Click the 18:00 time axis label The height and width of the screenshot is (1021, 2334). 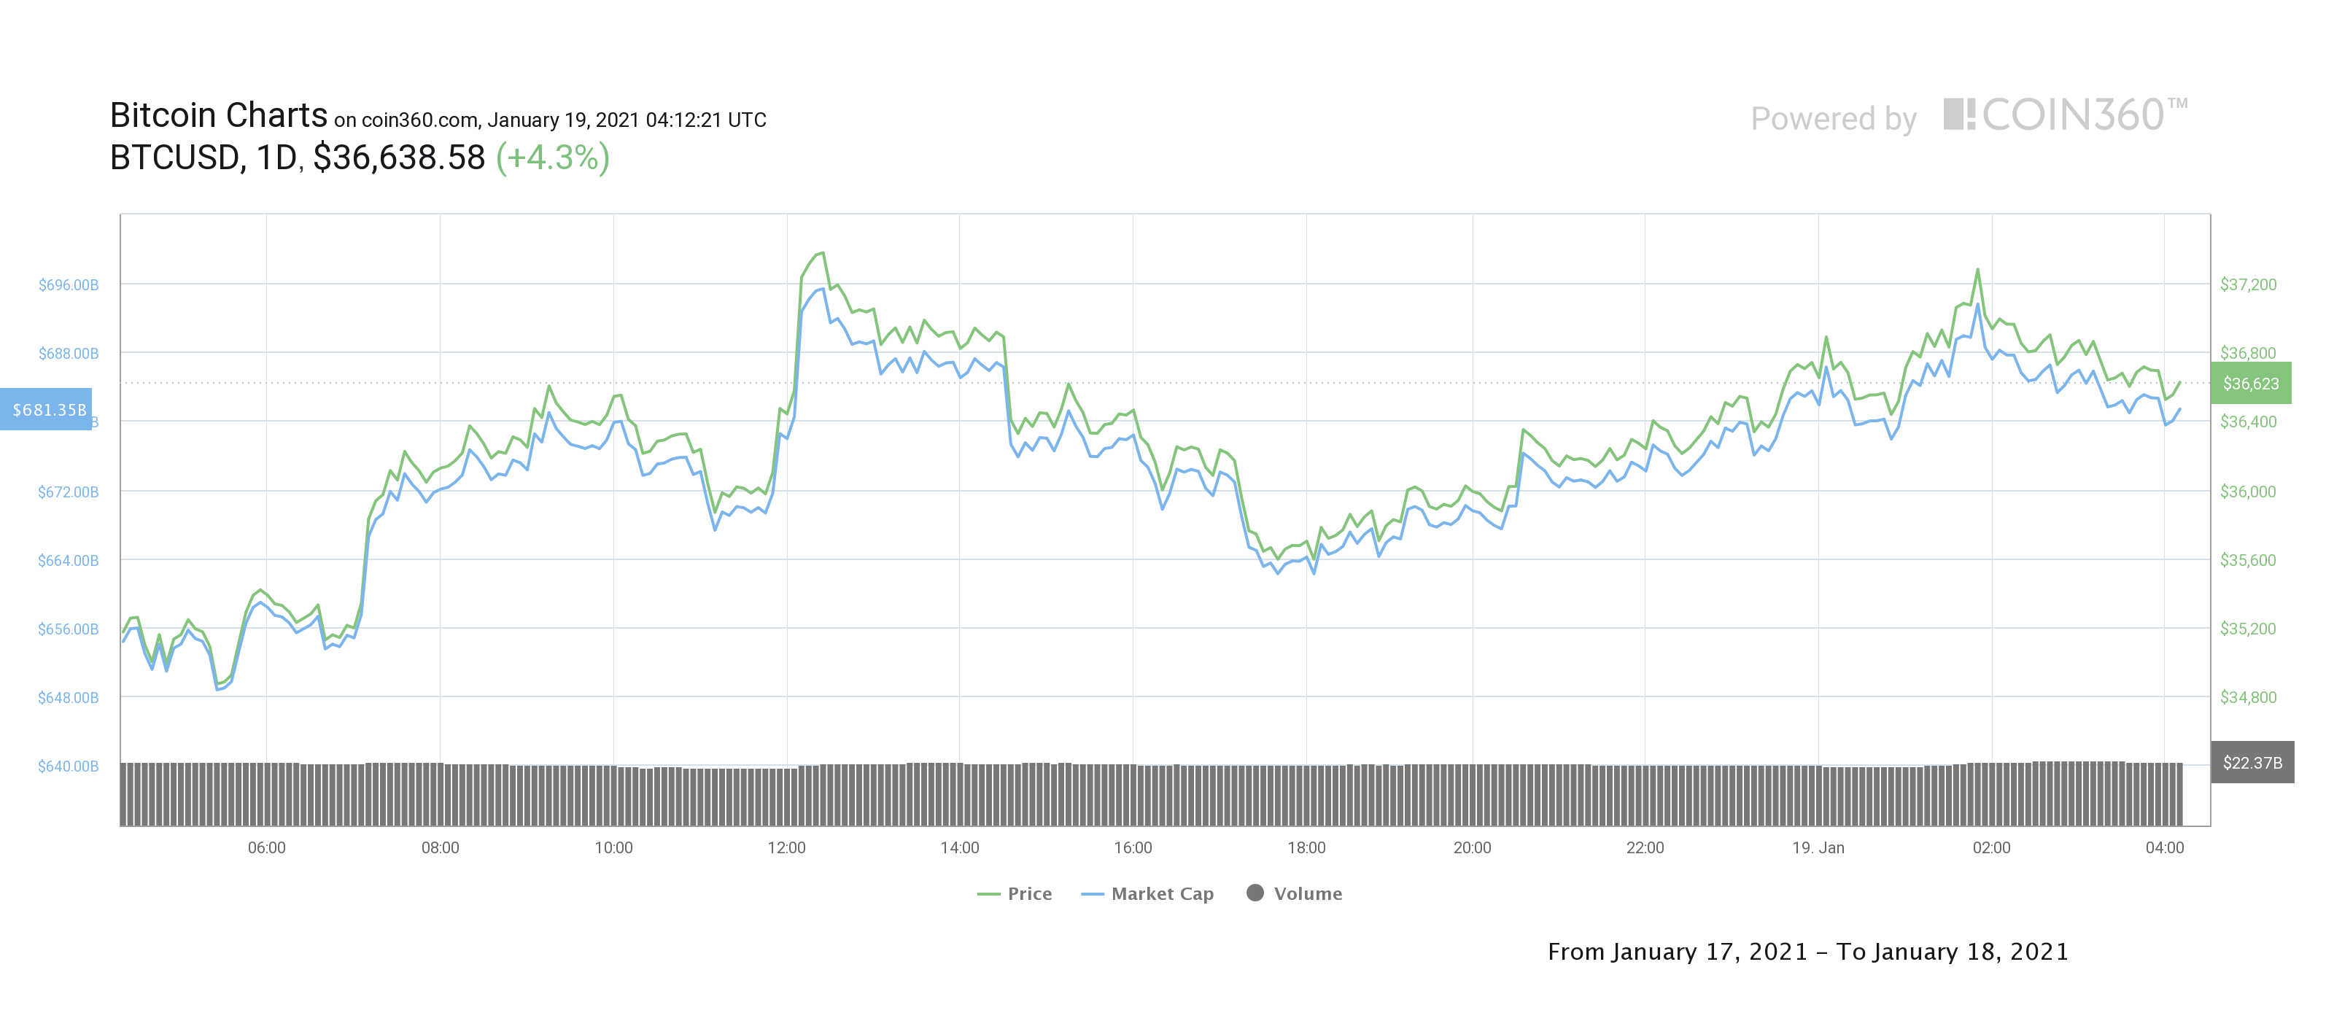click(1306, 848)
